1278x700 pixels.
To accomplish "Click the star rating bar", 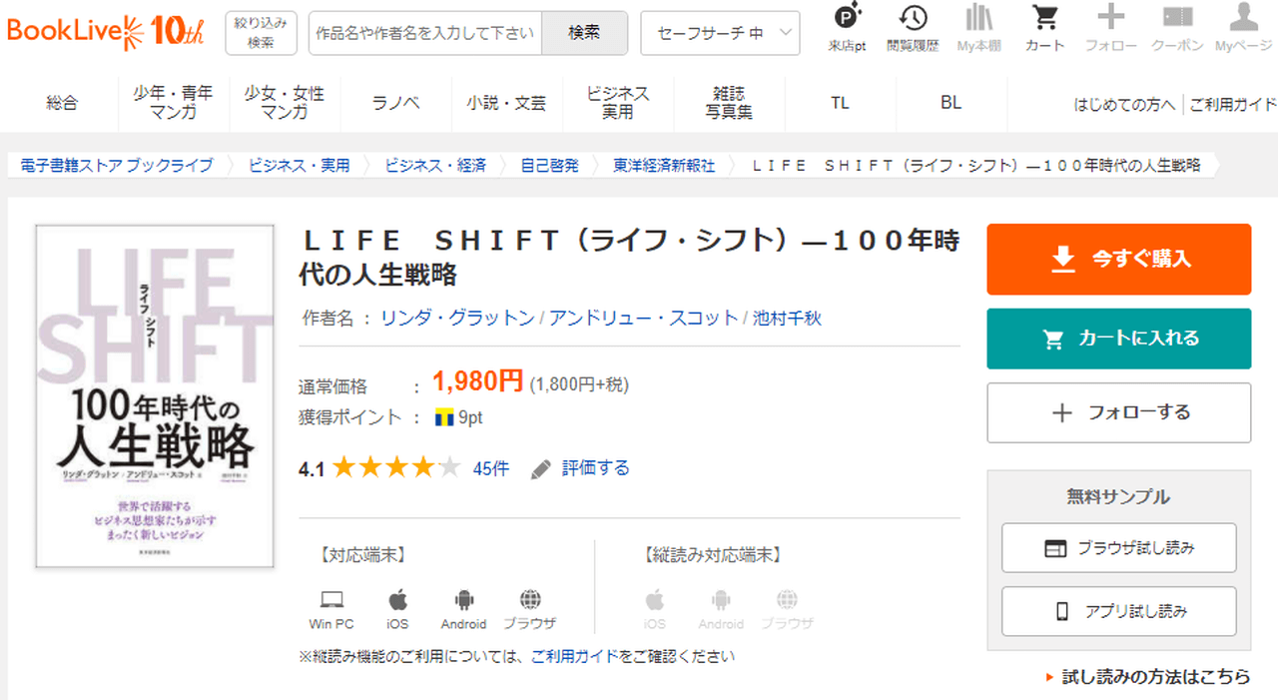I will [x=396, y=467].
